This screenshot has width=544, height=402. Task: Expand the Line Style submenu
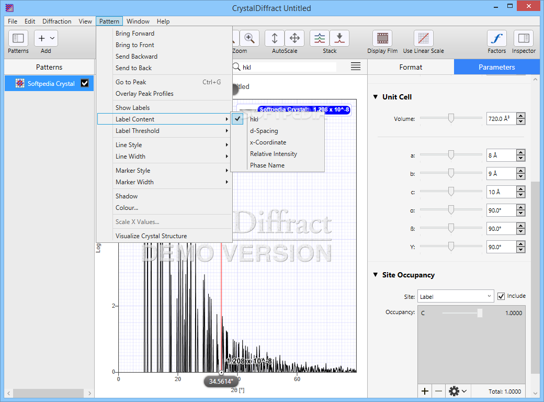pyautogui.click(x=164, y=145)
